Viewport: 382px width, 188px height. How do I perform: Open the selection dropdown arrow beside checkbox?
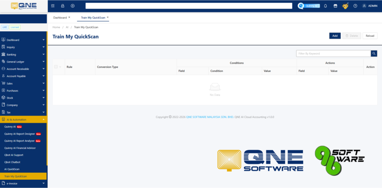pos(60,67)
